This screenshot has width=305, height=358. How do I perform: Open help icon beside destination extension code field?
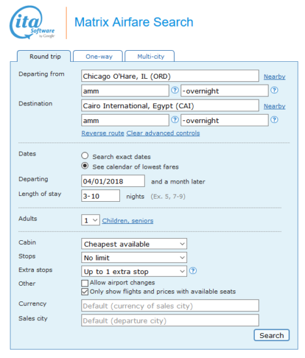coord(274,120)
